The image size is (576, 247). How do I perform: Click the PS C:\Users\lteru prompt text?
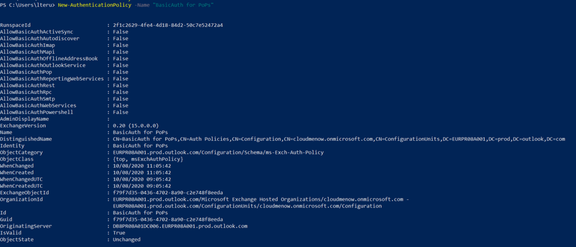[27, 5]
